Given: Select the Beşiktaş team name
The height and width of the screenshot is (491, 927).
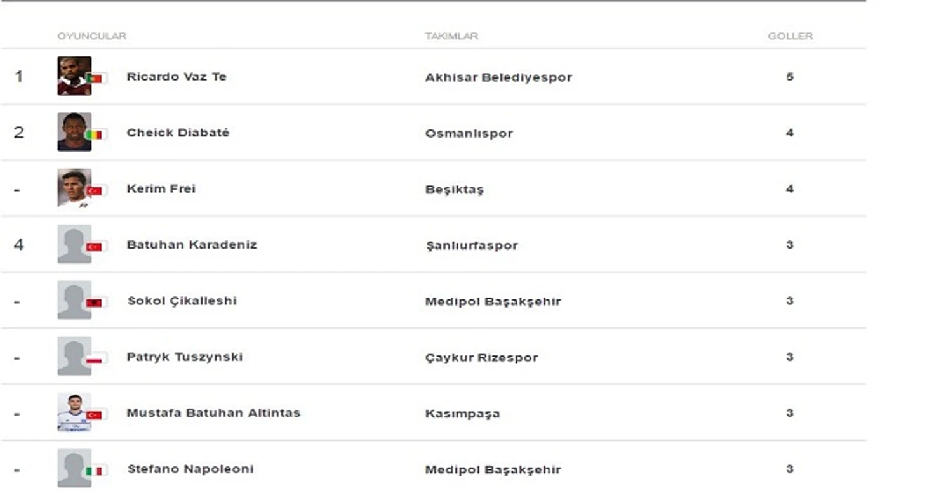Looking at the screenshot, I should pyautogui.click(x=454, y=189).
